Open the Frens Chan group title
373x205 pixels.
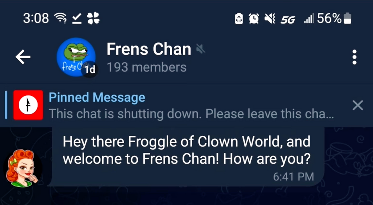click(x=149, y=49)
